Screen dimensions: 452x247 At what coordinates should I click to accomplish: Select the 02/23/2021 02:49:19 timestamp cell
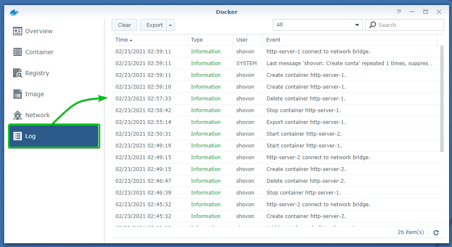tap(143, 146)
